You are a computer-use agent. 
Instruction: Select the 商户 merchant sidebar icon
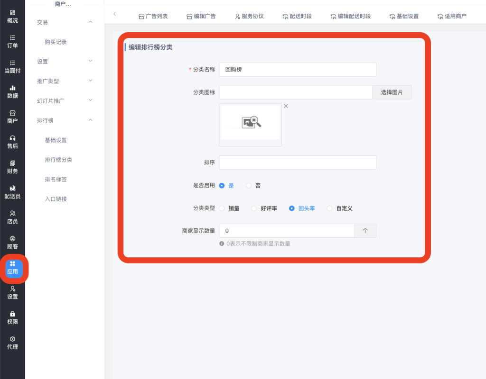(x=12, y=117)
